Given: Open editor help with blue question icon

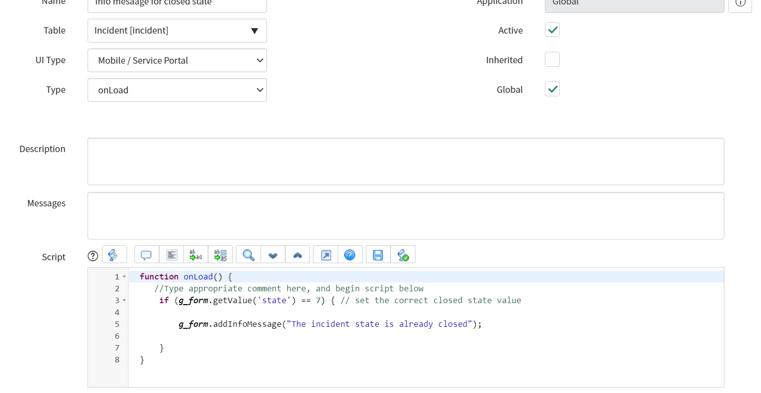Looking at the screenshot, I should click(x=350, y=255).
